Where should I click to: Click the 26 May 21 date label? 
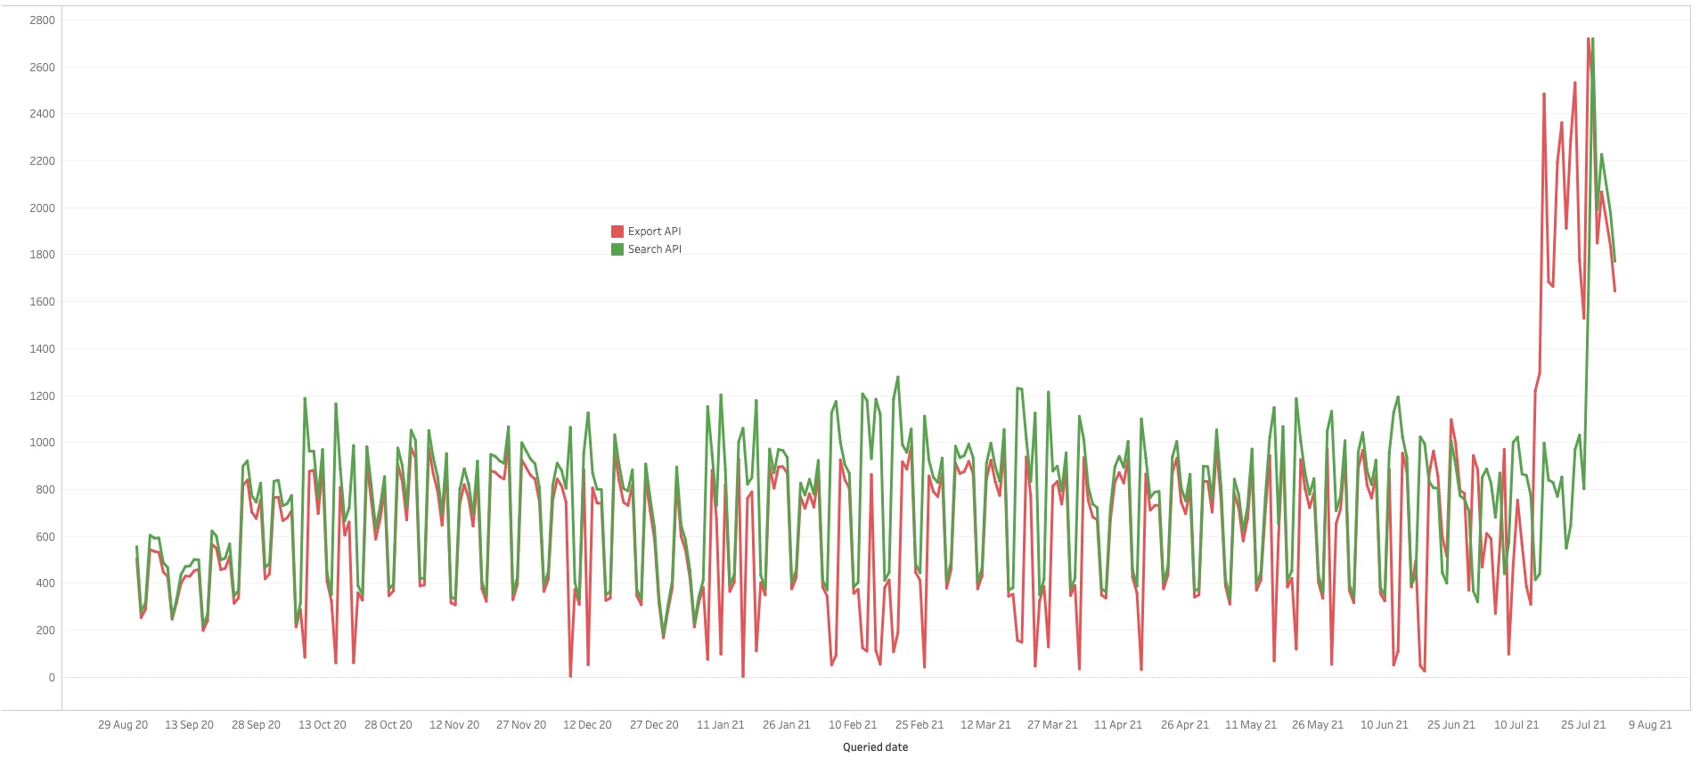pos(1318,725)
